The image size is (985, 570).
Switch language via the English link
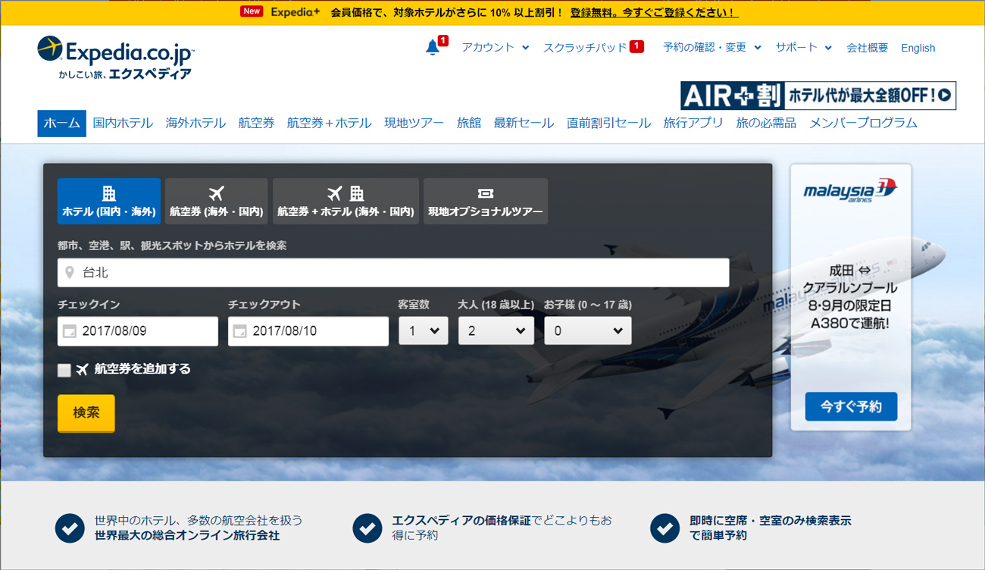coord(918,48)
